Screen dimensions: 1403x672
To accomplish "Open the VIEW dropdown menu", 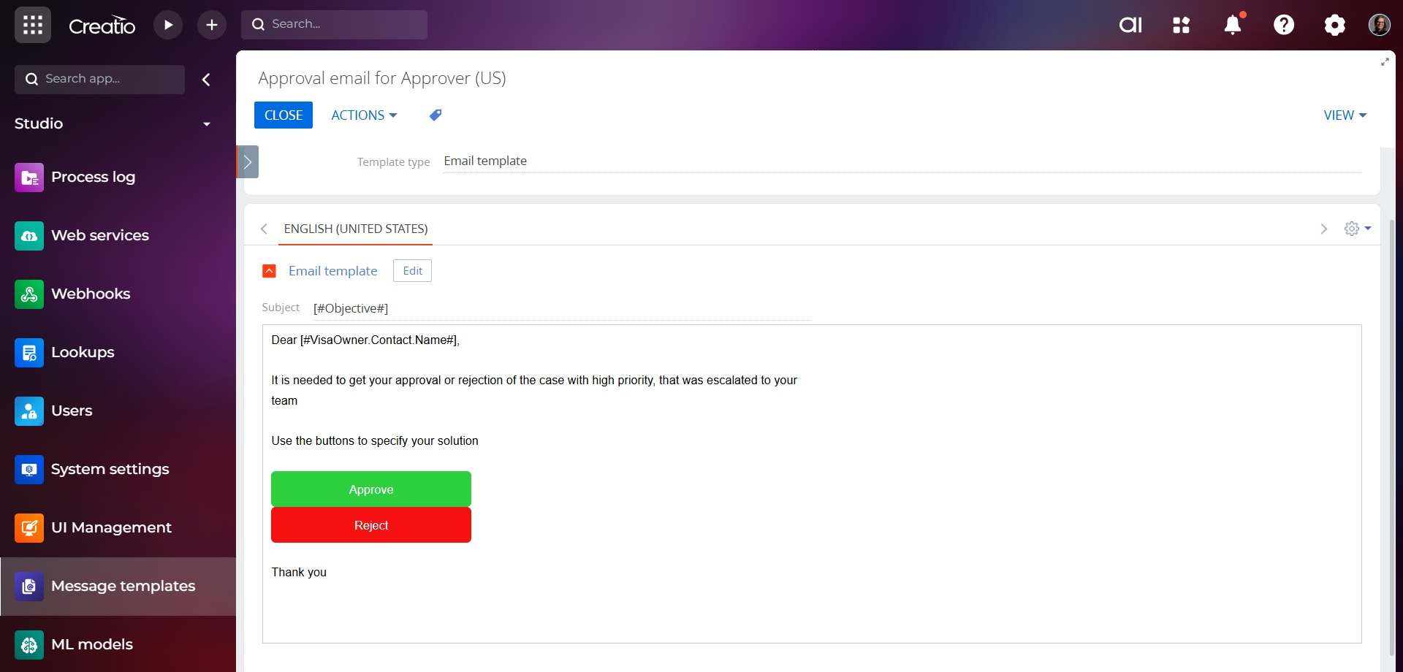I will (x=1345, y=115).
